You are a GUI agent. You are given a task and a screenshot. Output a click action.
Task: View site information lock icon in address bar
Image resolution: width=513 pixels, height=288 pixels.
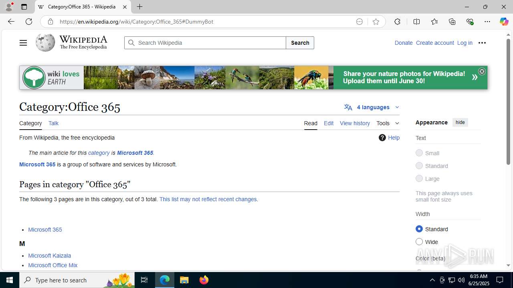tap(50, 22)
